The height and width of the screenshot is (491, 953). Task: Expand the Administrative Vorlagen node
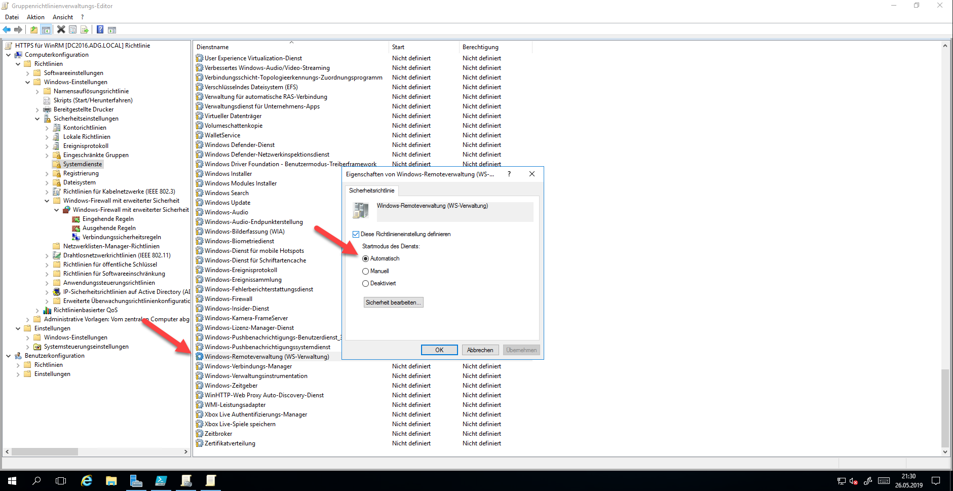(x=28, y=319)
